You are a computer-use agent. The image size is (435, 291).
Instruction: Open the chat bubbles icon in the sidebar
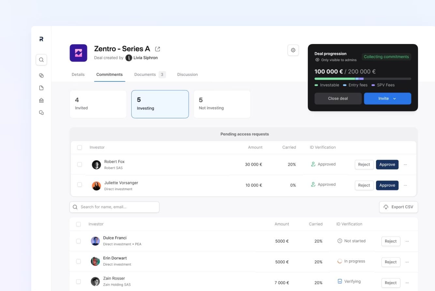click(x=41, y=113)
